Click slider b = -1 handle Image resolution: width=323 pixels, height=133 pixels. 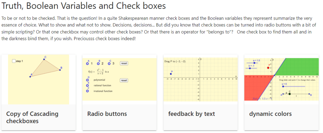coord(250,68)
